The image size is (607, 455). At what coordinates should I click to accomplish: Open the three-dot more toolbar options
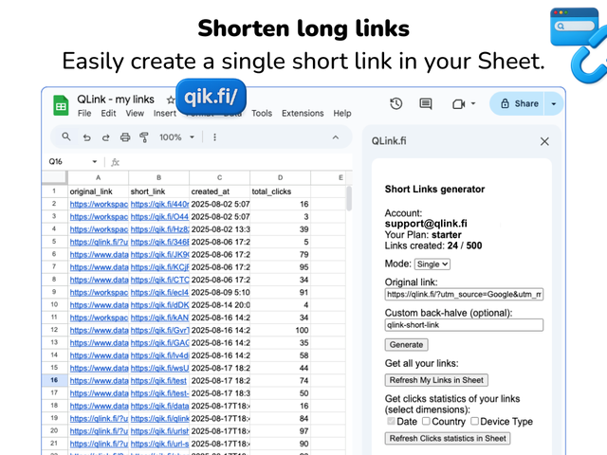[x=215, y=137]
